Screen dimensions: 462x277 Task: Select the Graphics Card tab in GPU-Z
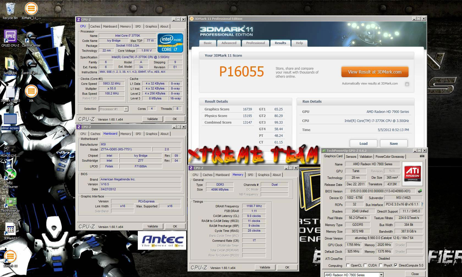(x=333, y=156)
